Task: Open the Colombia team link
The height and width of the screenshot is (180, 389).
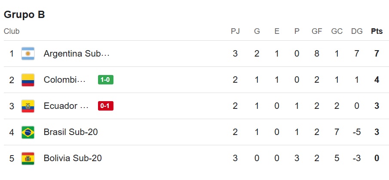Action: (65, 80)
